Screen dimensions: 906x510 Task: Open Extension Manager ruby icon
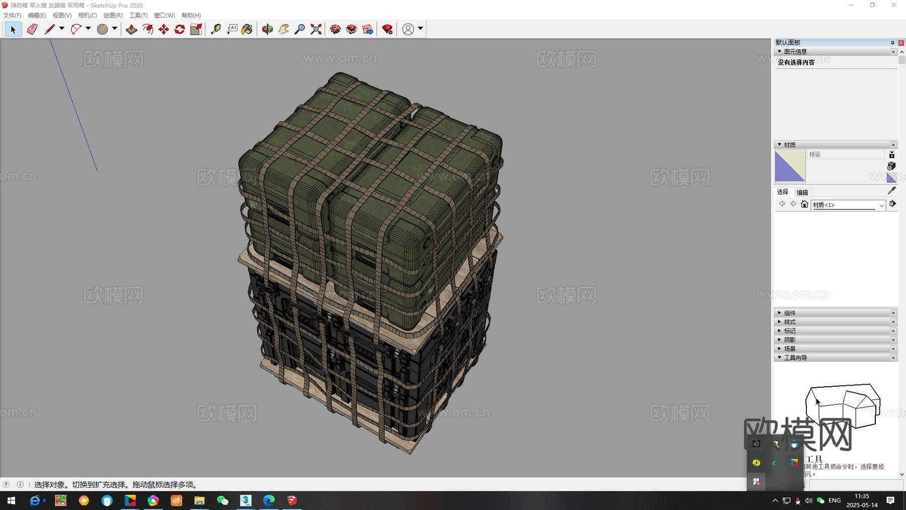[388, 30]
